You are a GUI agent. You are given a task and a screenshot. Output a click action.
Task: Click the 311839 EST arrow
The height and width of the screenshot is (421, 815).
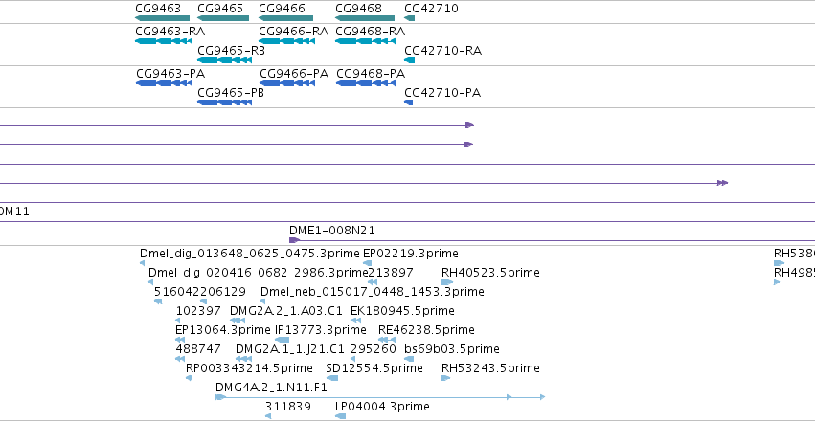coord(268,416)
